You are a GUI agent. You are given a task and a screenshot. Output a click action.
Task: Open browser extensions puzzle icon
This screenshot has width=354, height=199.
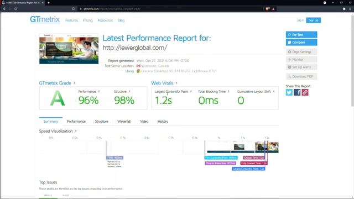(x=344, y=9)
